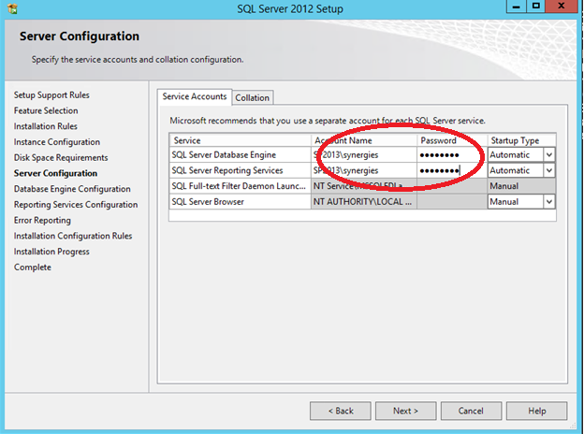Viewport: 584px width, 434px height.
Task: Switch to the Collation tab
Action: (x=252, y=97)
